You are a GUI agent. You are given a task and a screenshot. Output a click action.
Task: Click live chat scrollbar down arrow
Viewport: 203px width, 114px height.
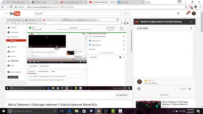[x=194, y=75]
